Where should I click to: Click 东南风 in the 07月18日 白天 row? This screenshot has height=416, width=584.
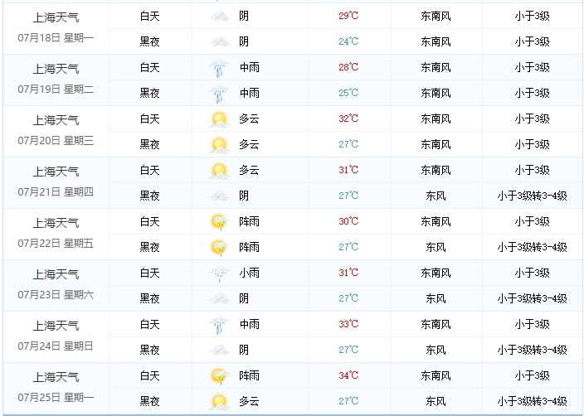tap(436, 16)
